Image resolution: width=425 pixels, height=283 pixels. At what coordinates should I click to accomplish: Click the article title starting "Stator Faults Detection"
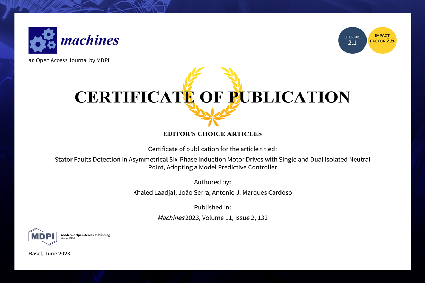coord(212,163)
